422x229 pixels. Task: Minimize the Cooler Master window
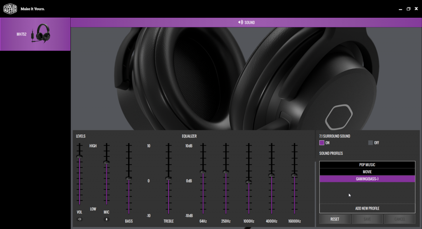tap(401, 9)
